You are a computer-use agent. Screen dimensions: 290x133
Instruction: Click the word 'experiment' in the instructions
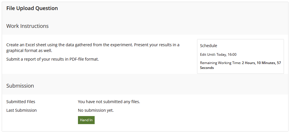point(121,45)
